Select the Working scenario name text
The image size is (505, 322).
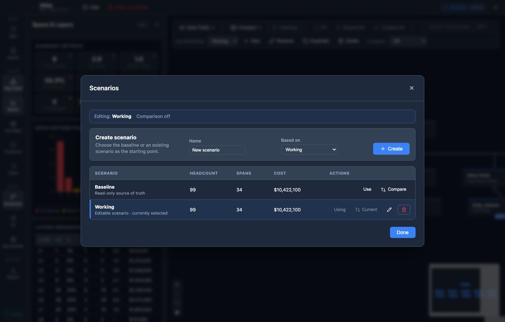tap(104, 207)
